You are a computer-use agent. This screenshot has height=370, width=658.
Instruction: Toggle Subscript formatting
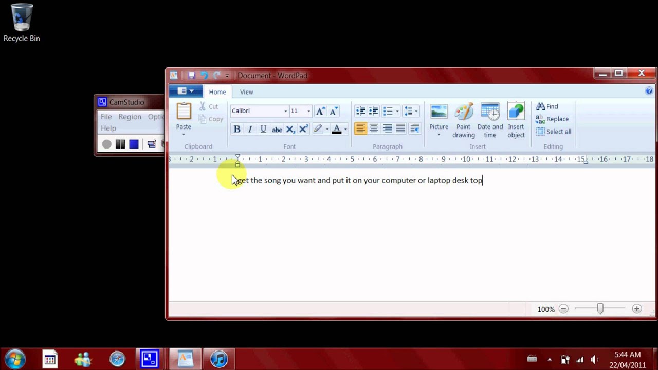(290, 129)
